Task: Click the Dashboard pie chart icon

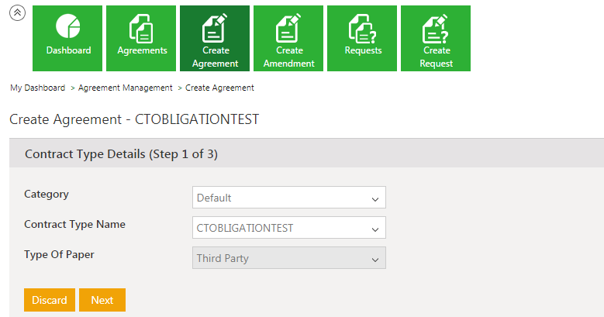Action: [x=68, y=26]
